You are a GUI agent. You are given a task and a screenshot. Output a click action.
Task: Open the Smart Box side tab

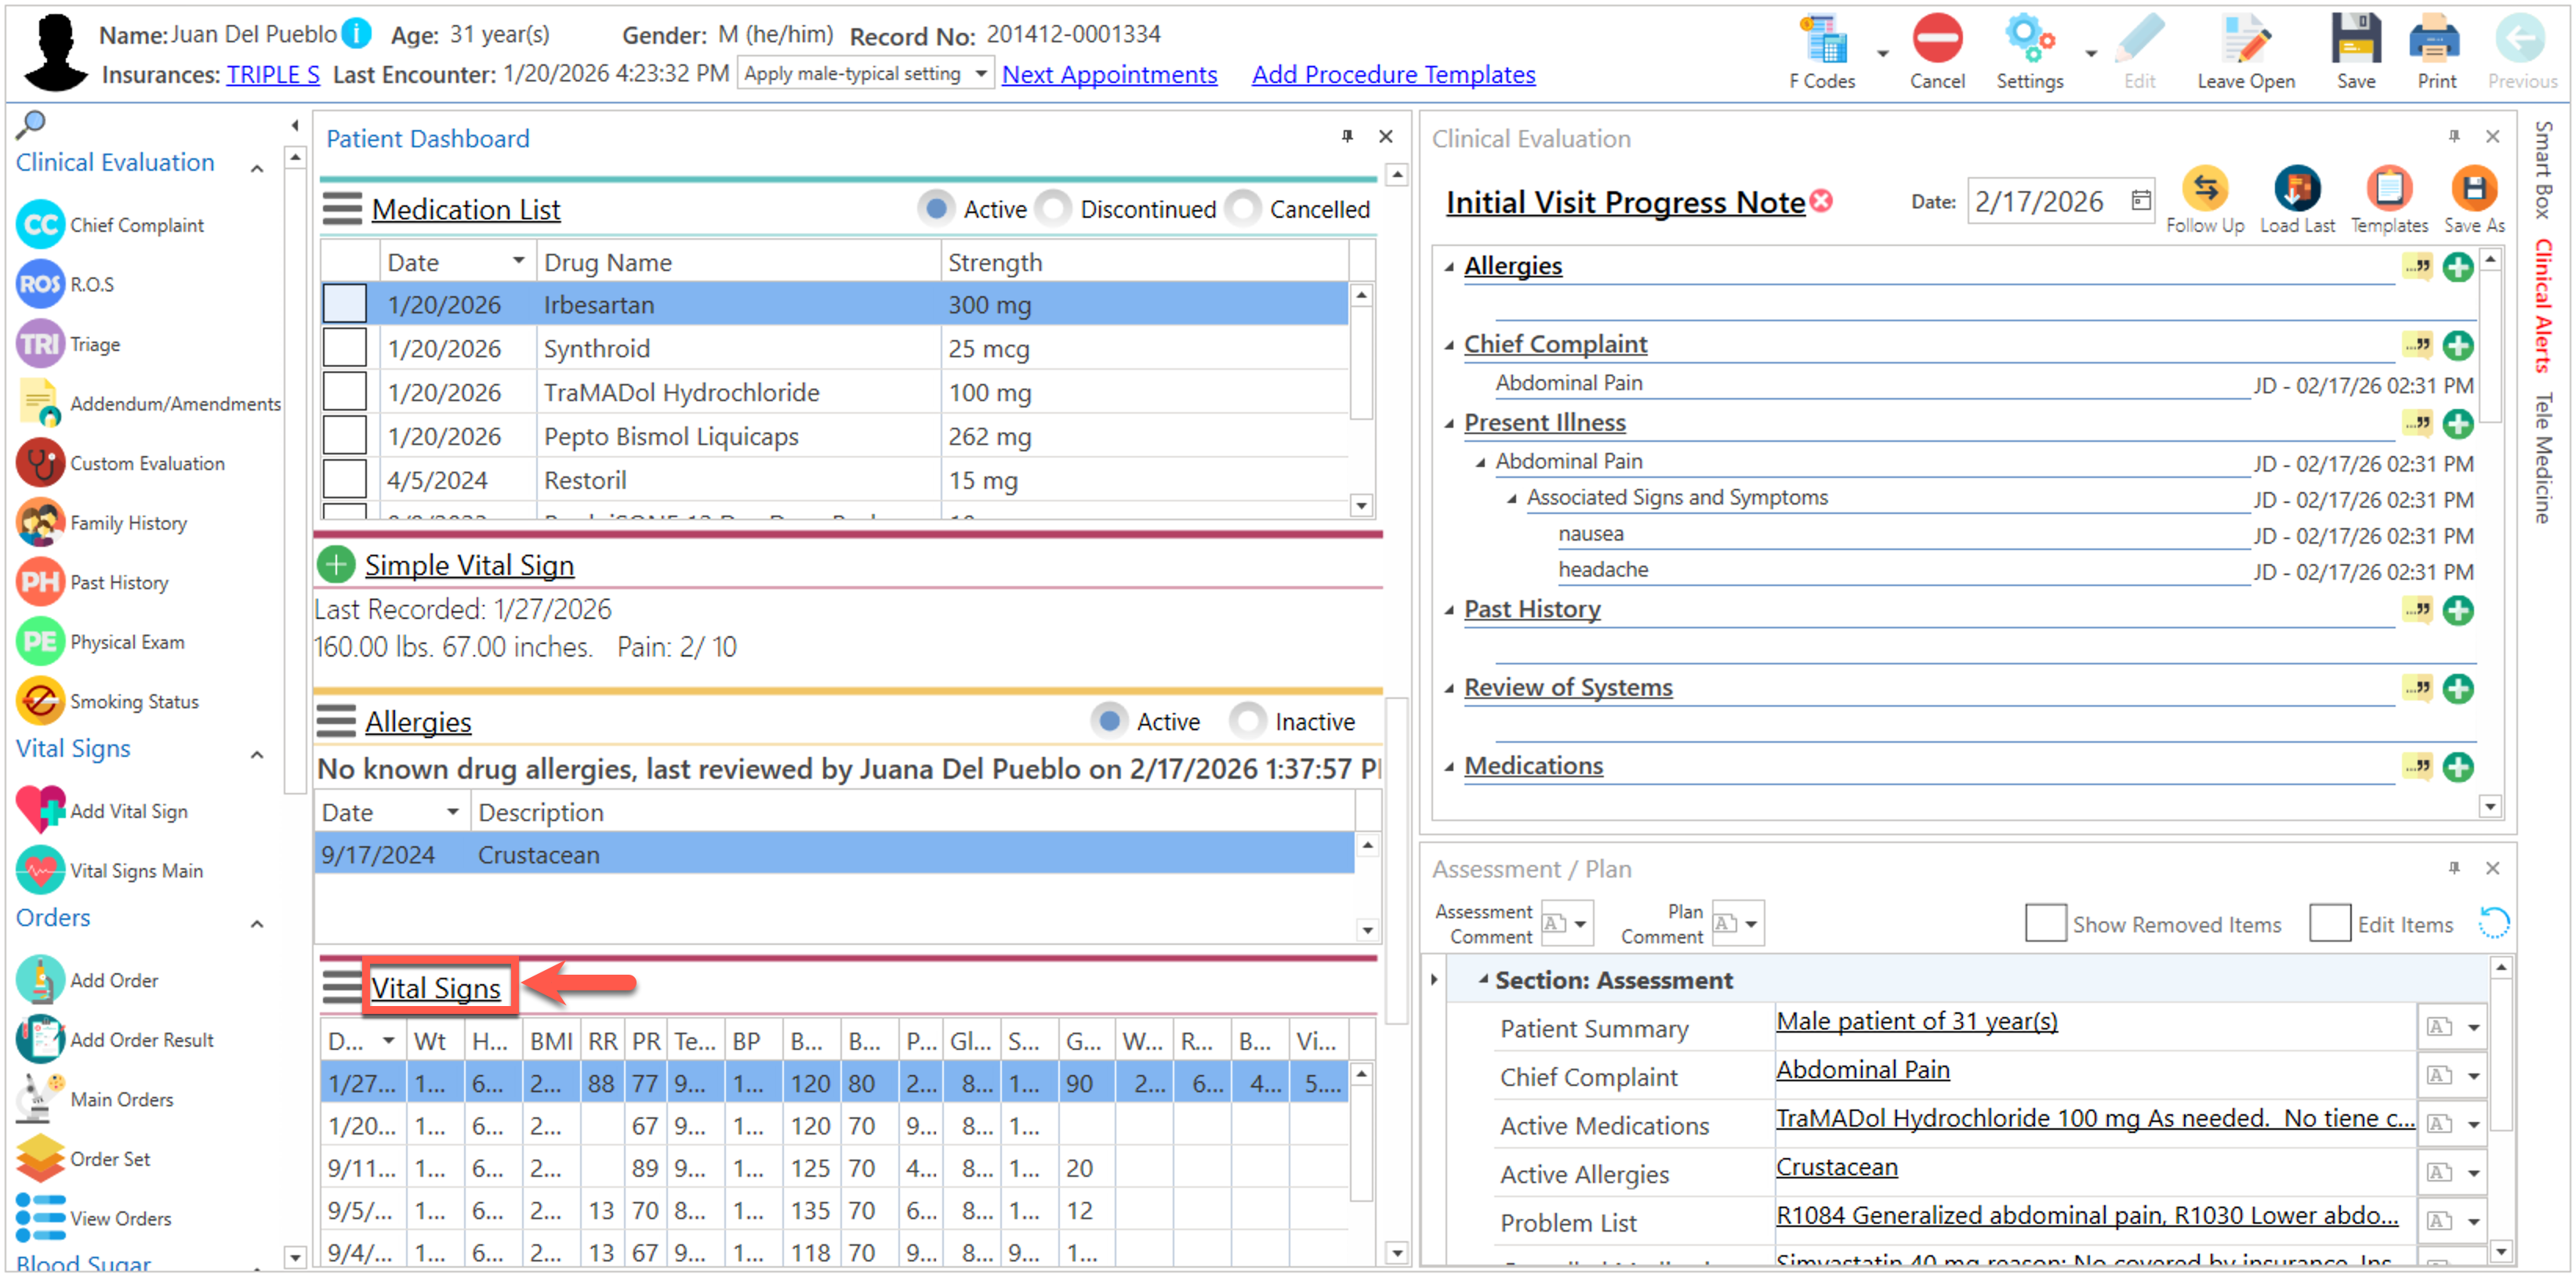(2544, 170)
